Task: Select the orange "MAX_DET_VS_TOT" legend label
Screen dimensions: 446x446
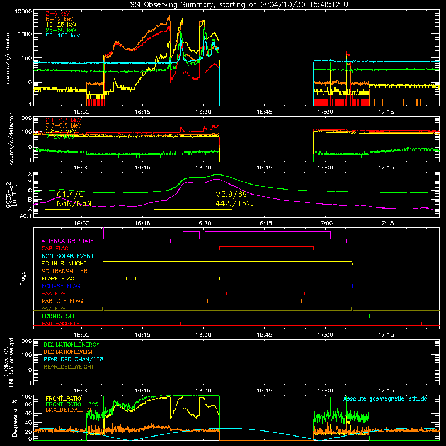Action: pyautogui.click(x=69, y=410)
